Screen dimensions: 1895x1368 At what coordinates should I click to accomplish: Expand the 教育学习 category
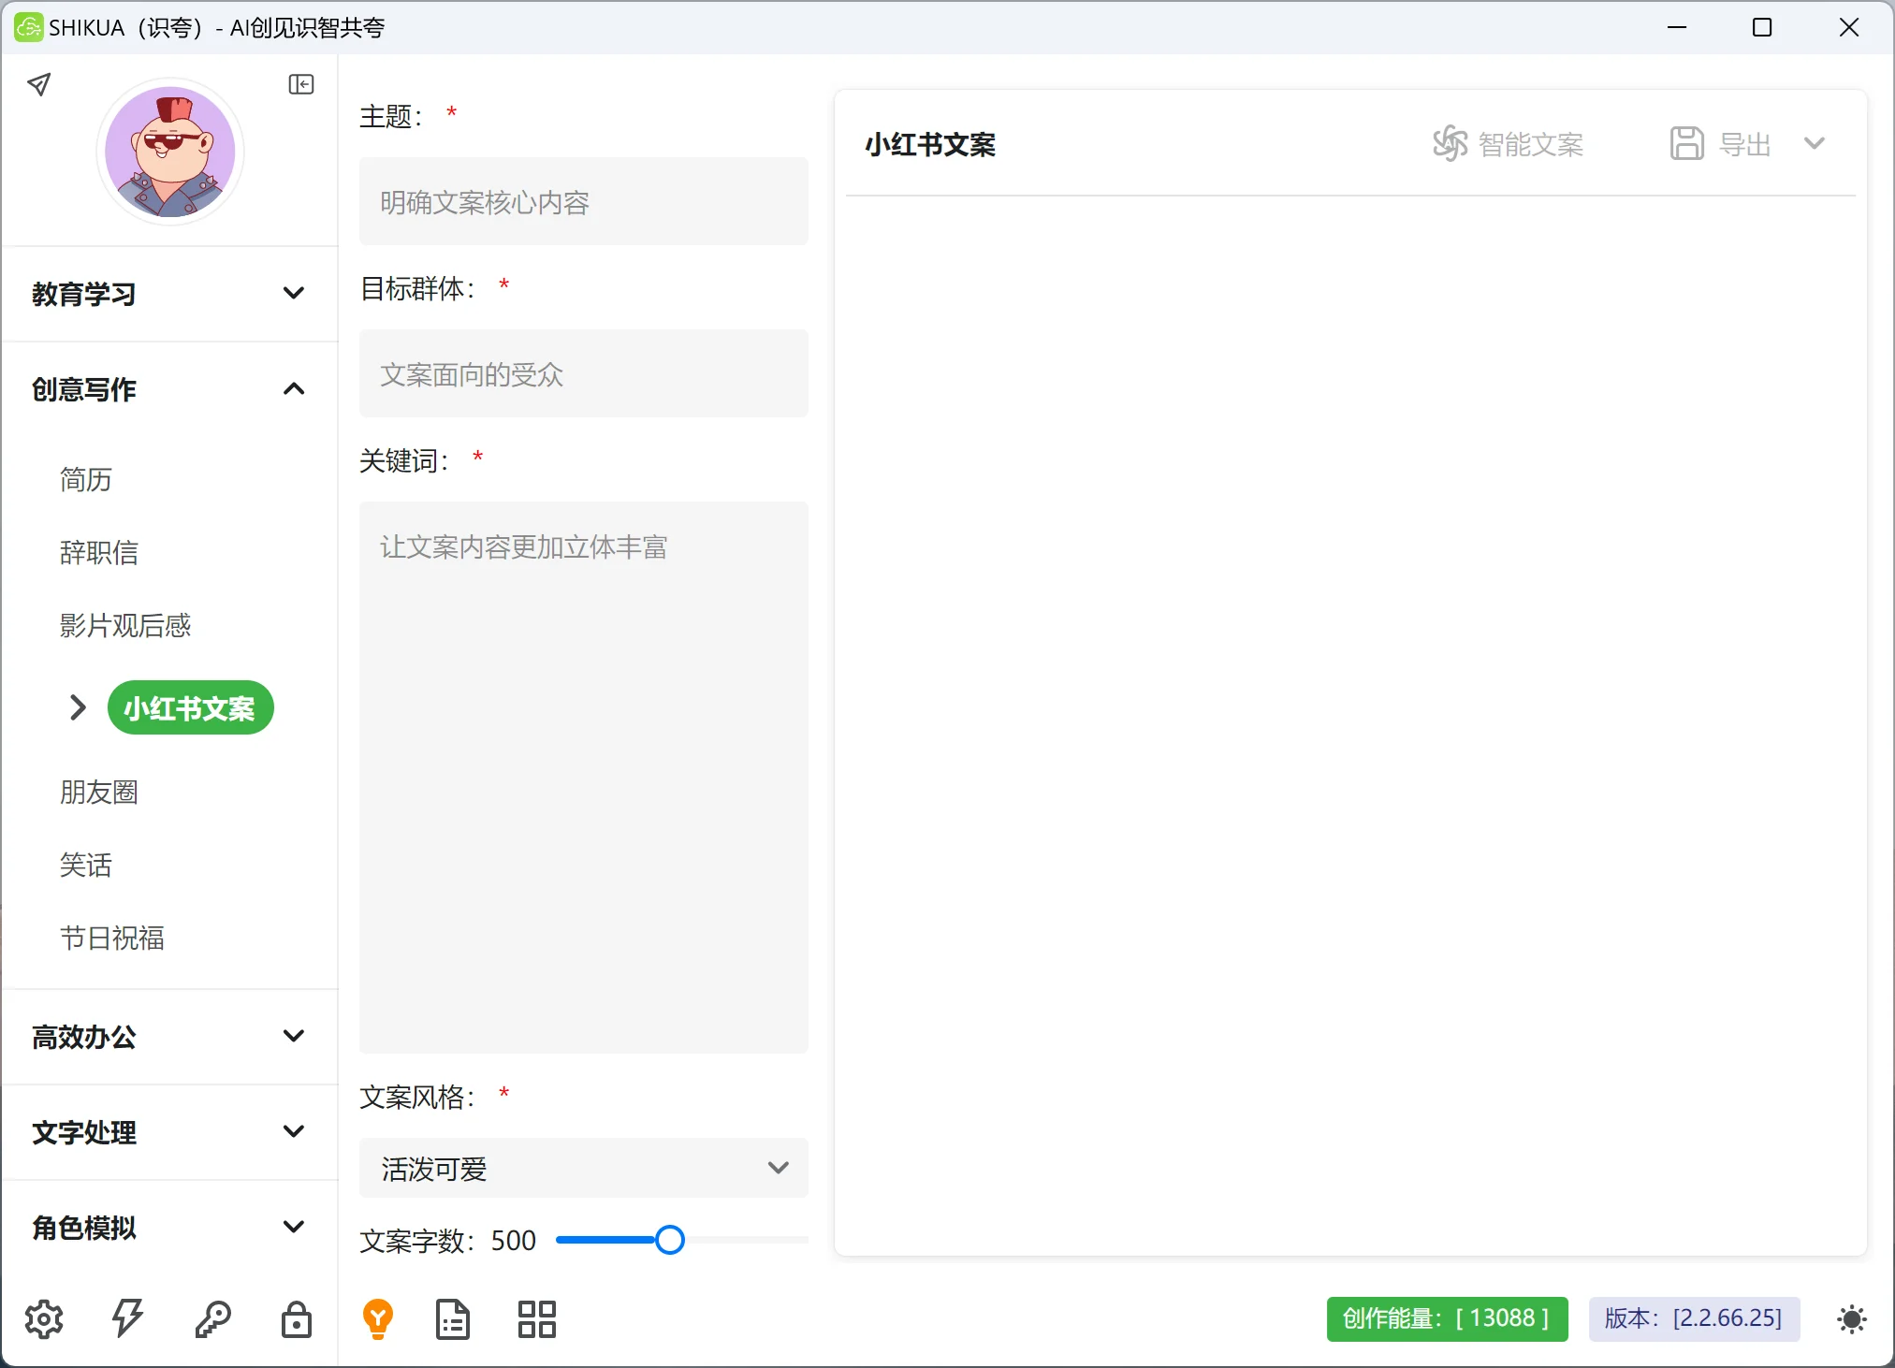tap(169, 294)
